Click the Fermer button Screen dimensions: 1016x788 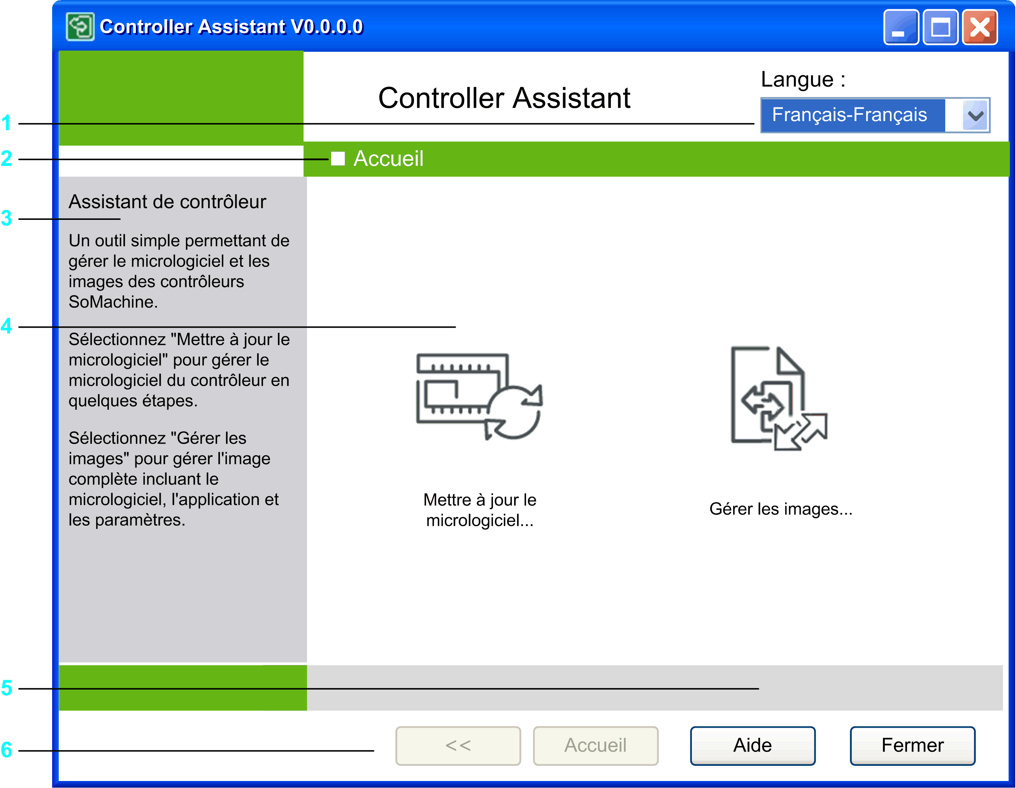912,745
